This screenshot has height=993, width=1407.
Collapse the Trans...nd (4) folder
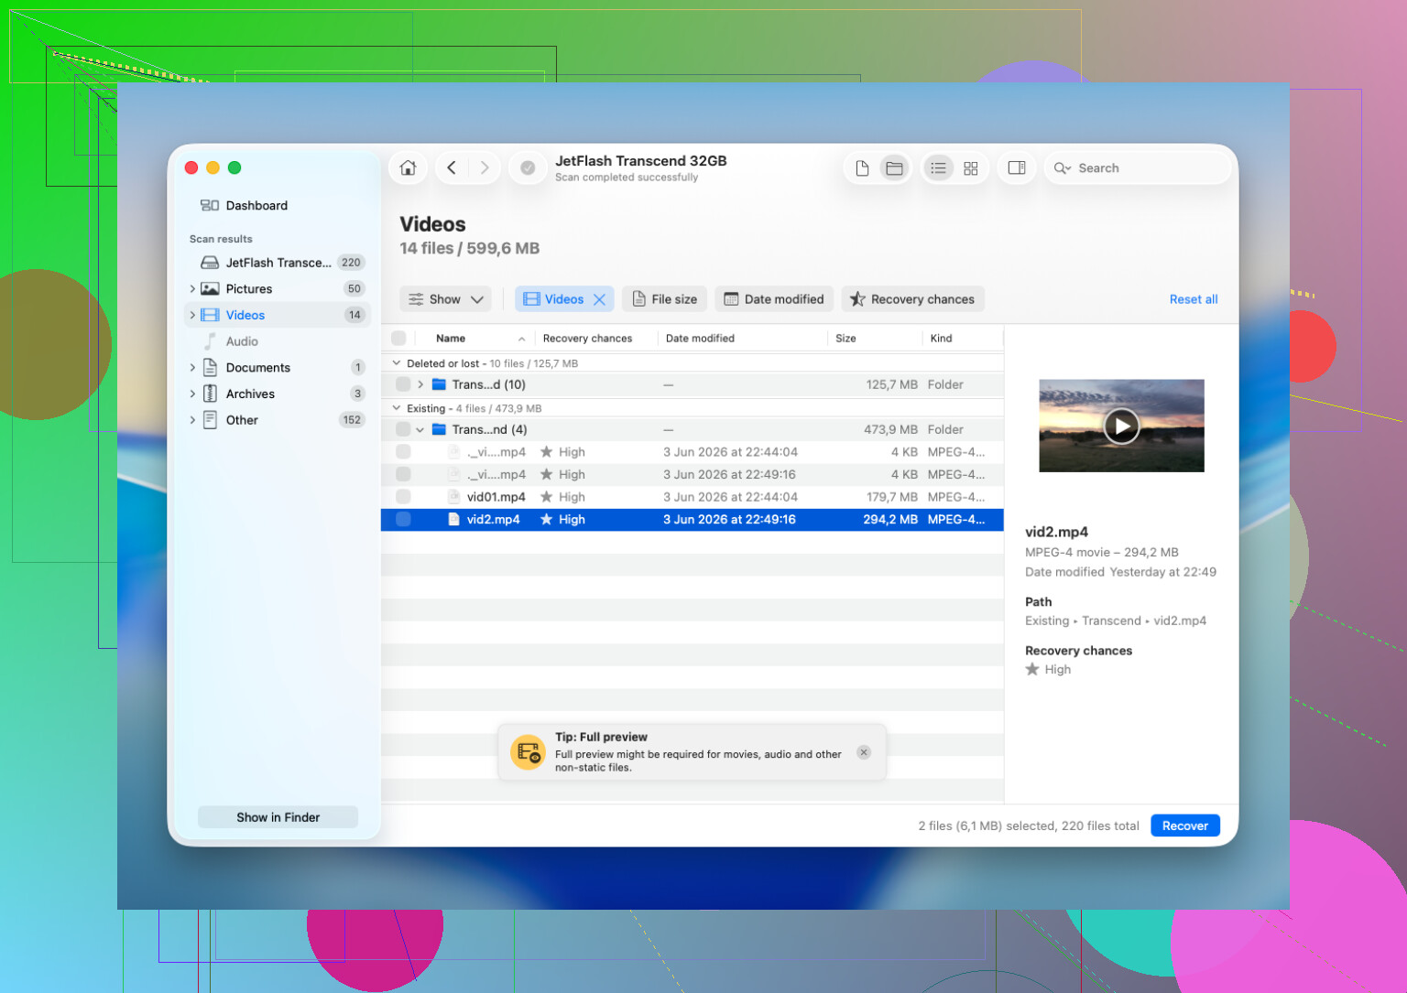tap(420, 429)
